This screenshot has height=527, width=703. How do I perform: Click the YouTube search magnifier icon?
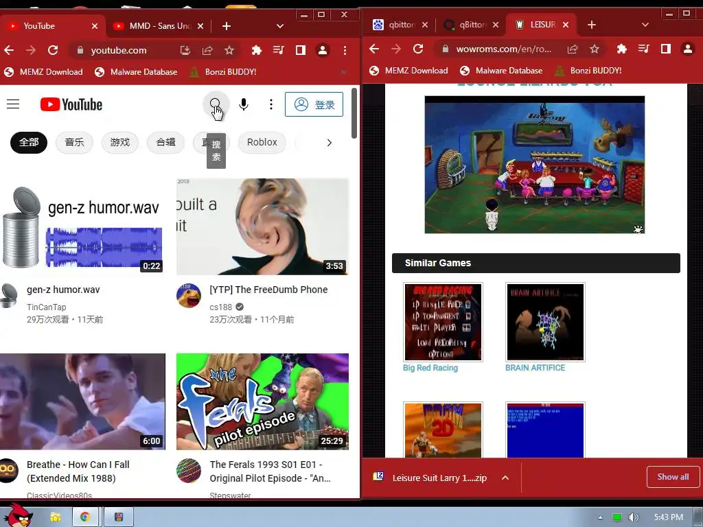[216, 104]
